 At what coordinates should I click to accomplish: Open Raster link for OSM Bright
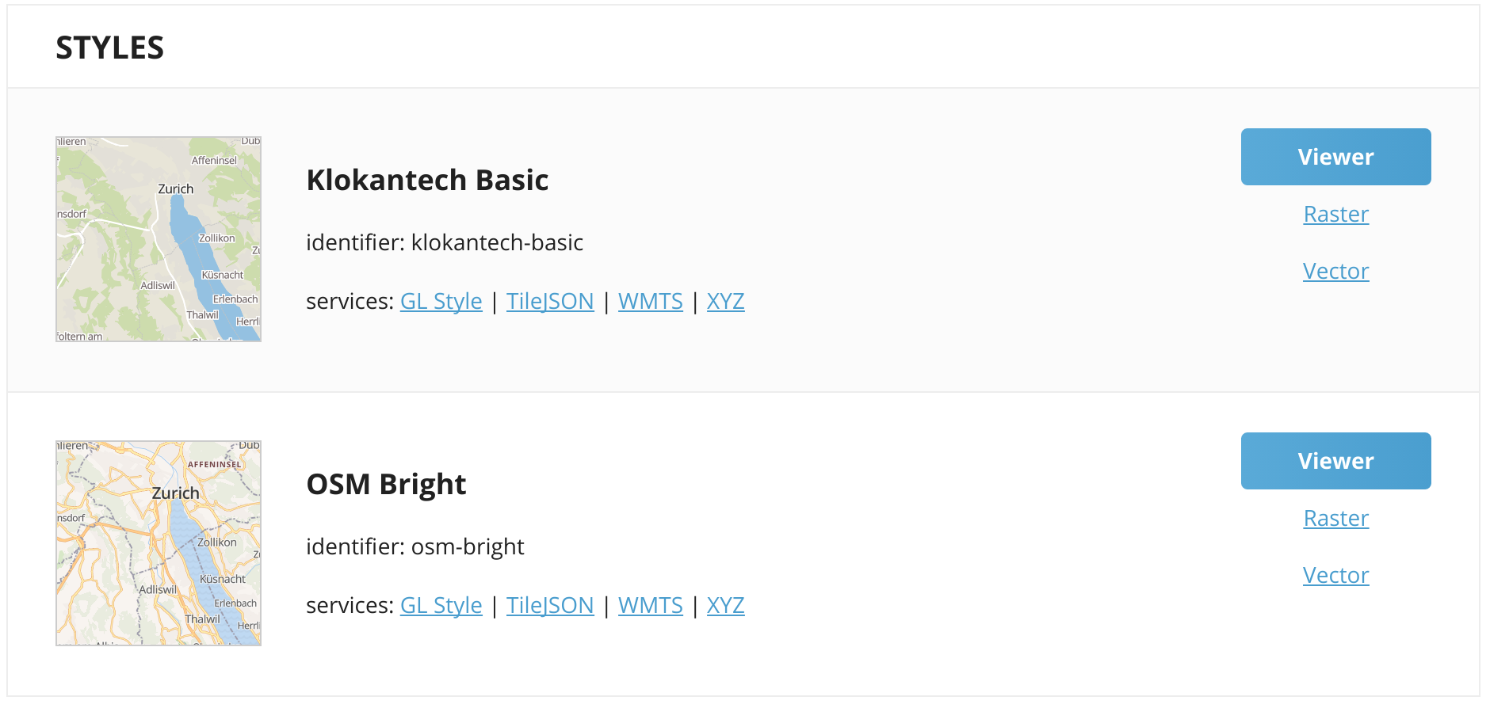[1335, 518]
